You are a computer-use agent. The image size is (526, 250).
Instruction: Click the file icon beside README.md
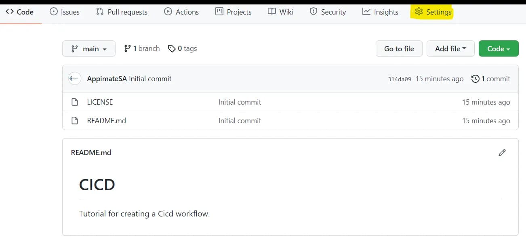75,121
